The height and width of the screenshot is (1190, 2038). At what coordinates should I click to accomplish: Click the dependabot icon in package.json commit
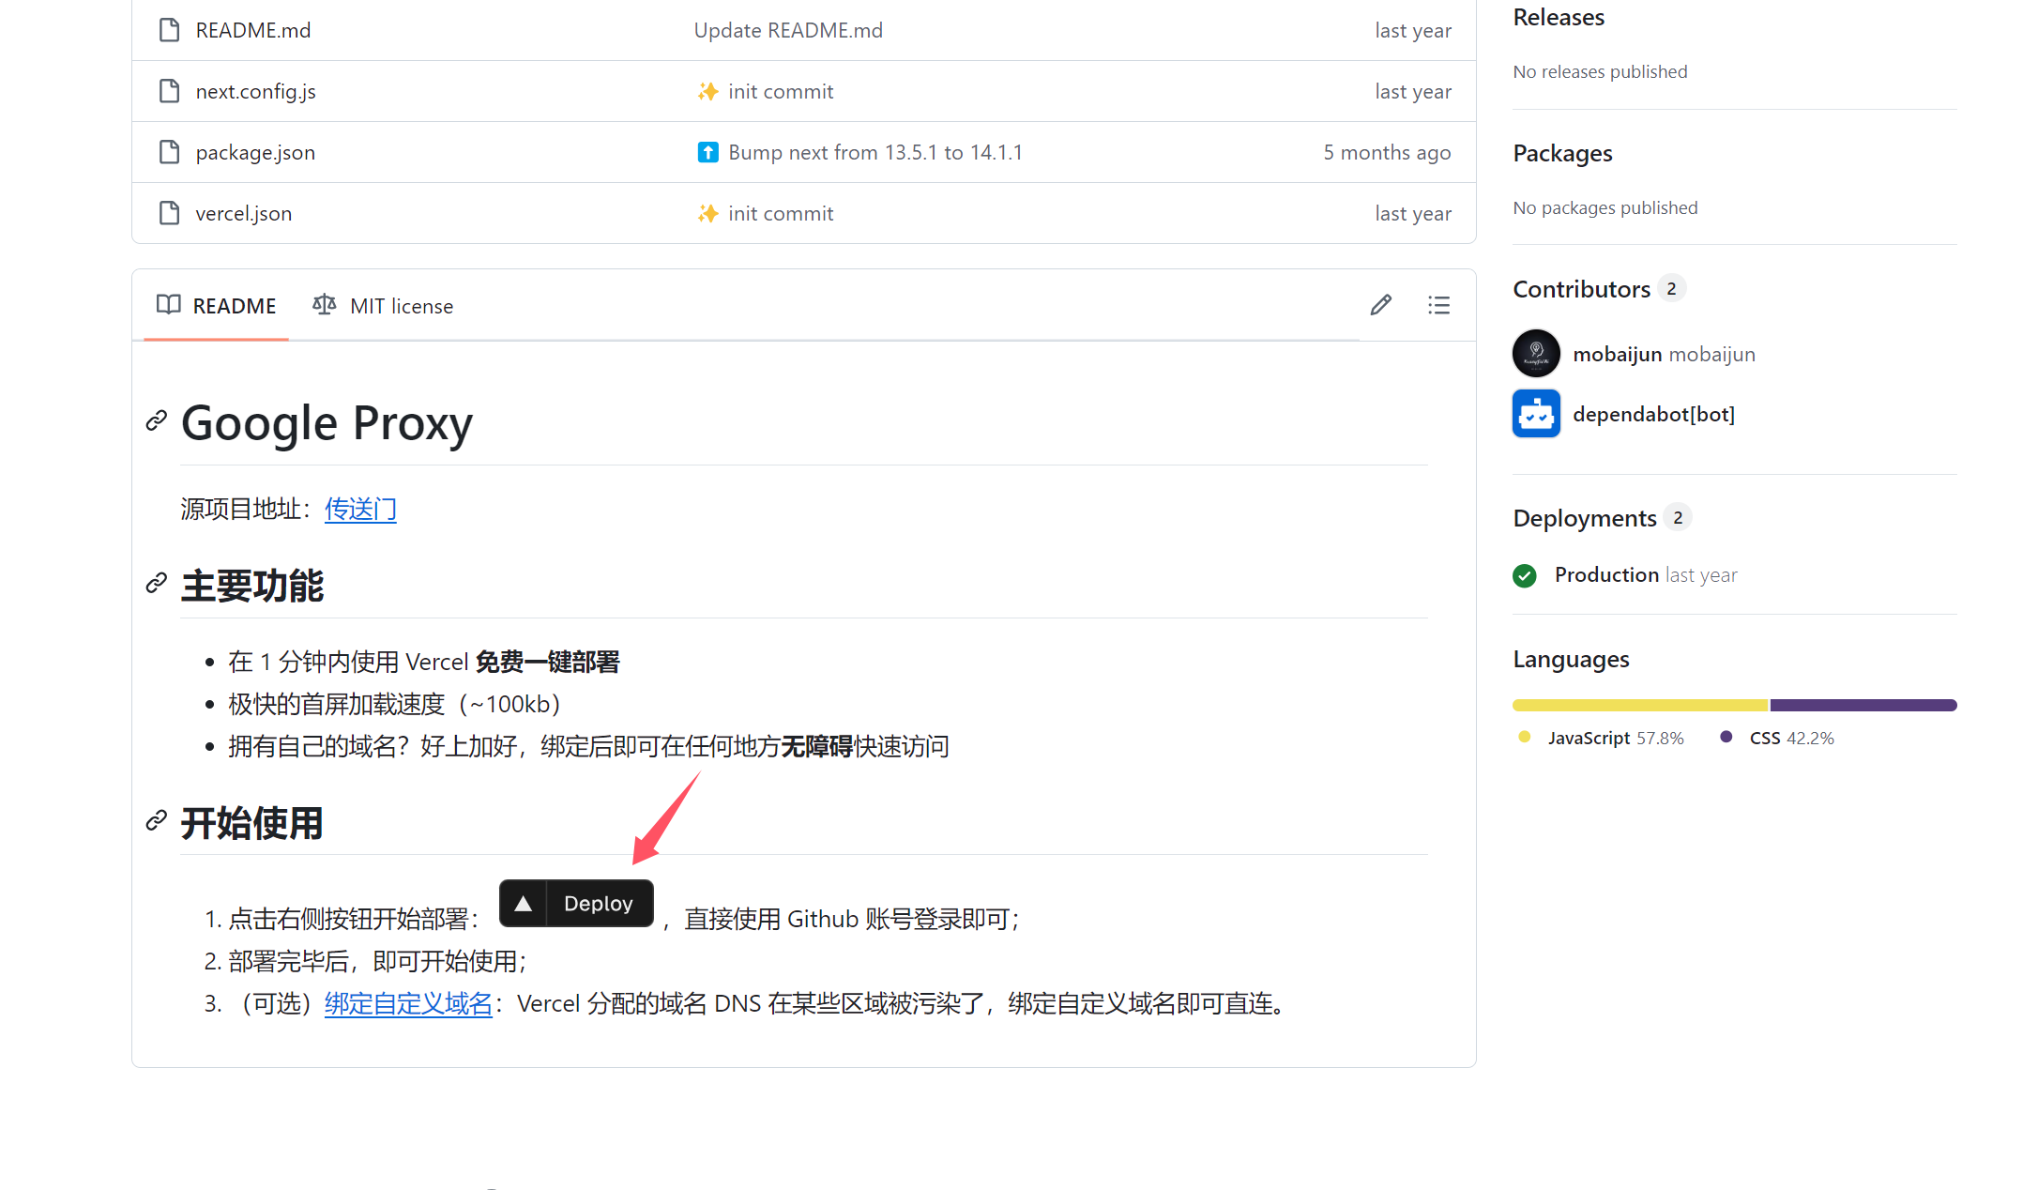click(x=707, y=152)
